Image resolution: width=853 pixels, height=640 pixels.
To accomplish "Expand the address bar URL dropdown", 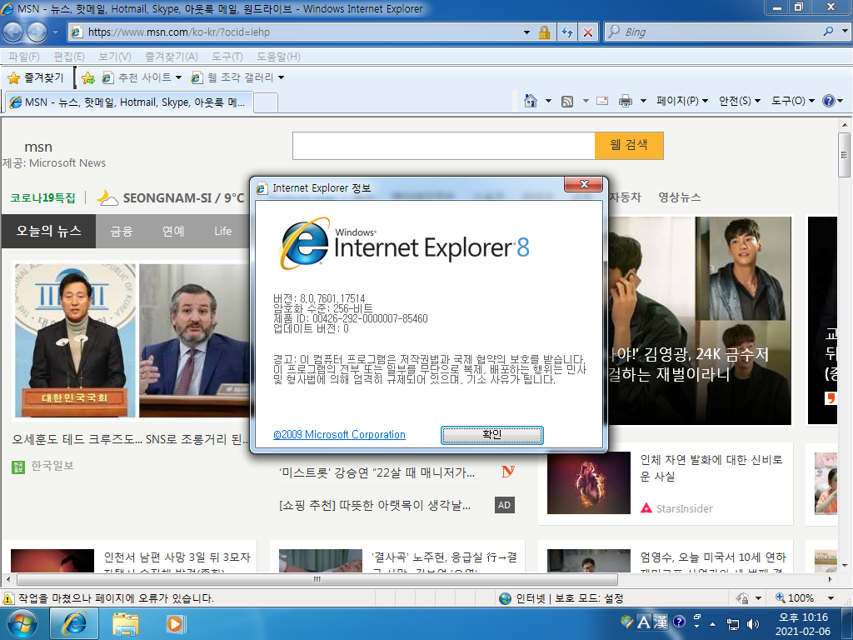I will click(x=526, y=32).
